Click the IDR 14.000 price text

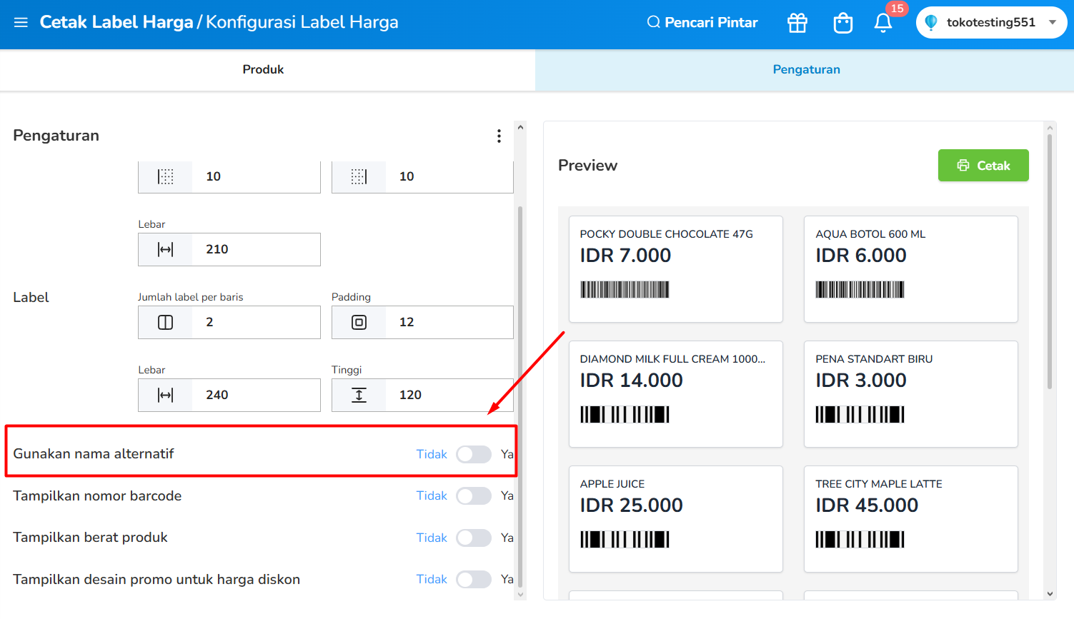tap(632, 381)
